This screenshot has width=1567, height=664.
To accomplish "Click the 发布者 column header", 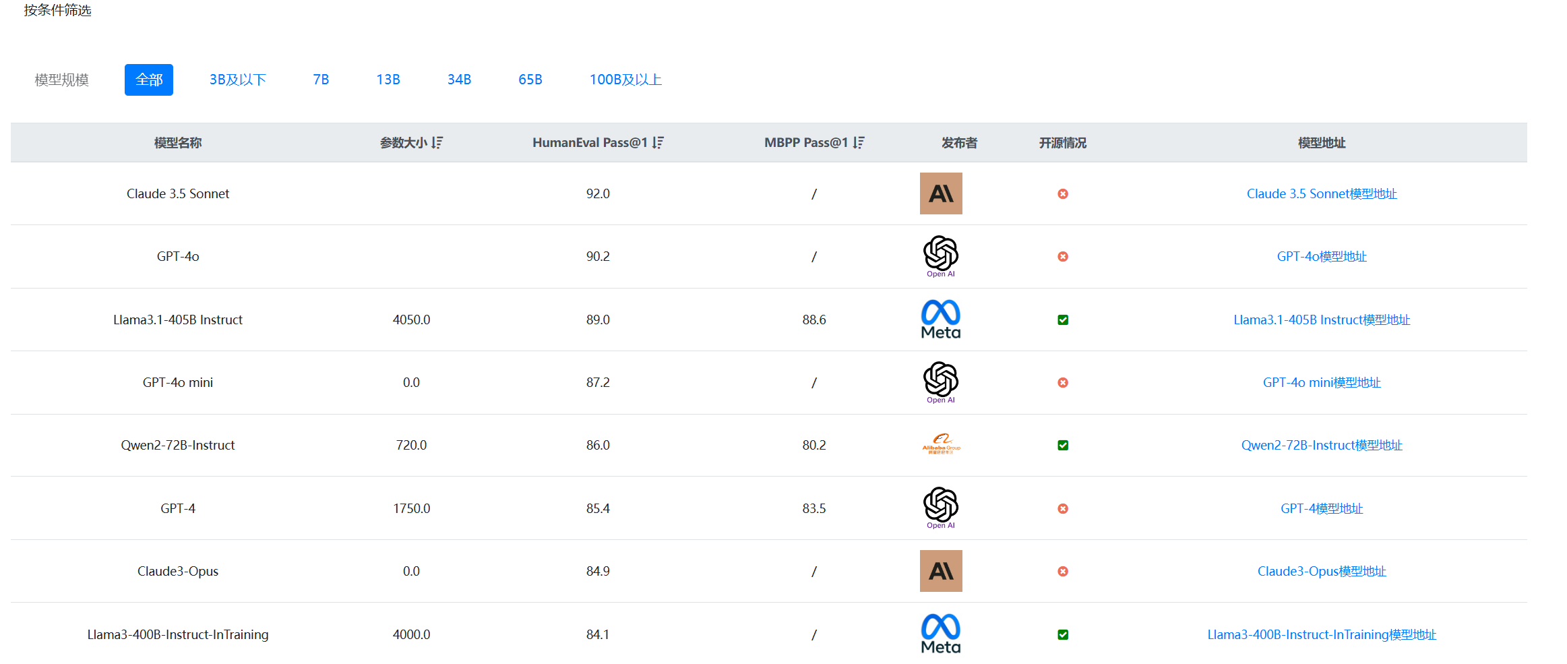I will [959, 142].
